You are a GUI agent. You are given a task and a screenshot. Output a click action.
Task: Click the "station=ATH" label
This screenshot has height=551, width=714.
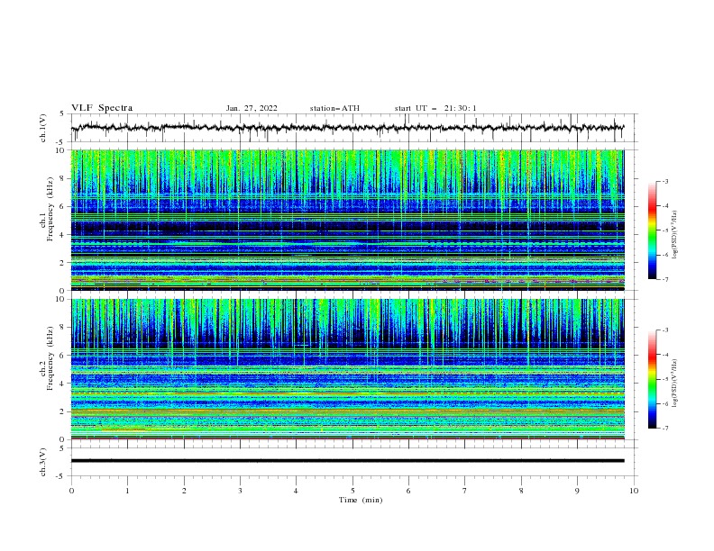334,108
